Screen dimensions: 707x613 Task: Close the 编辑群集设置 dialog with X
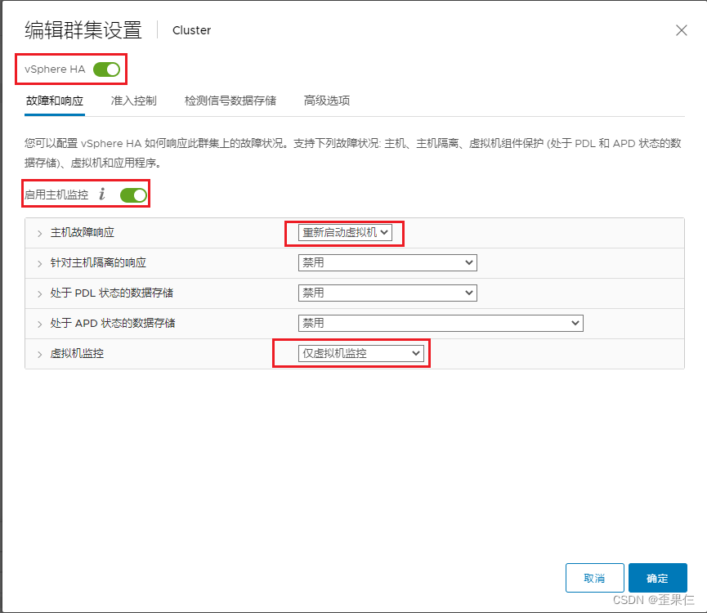pyautogui.click(x=682, y=30)
